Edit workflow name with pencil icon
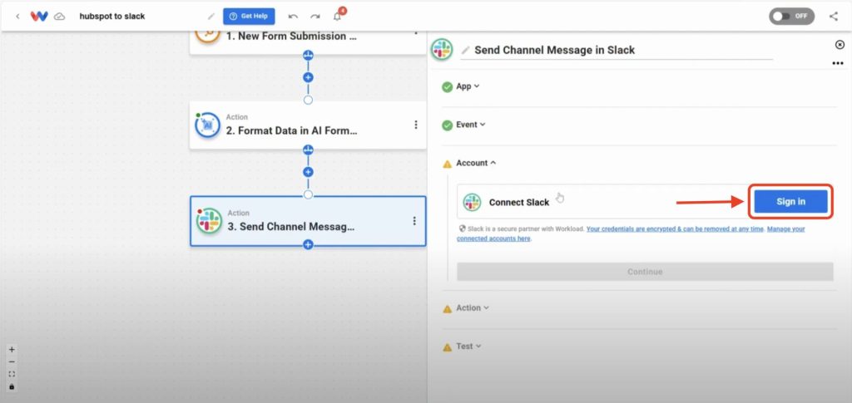The height and width of the screenshot is (403, 852). point(211,17)
